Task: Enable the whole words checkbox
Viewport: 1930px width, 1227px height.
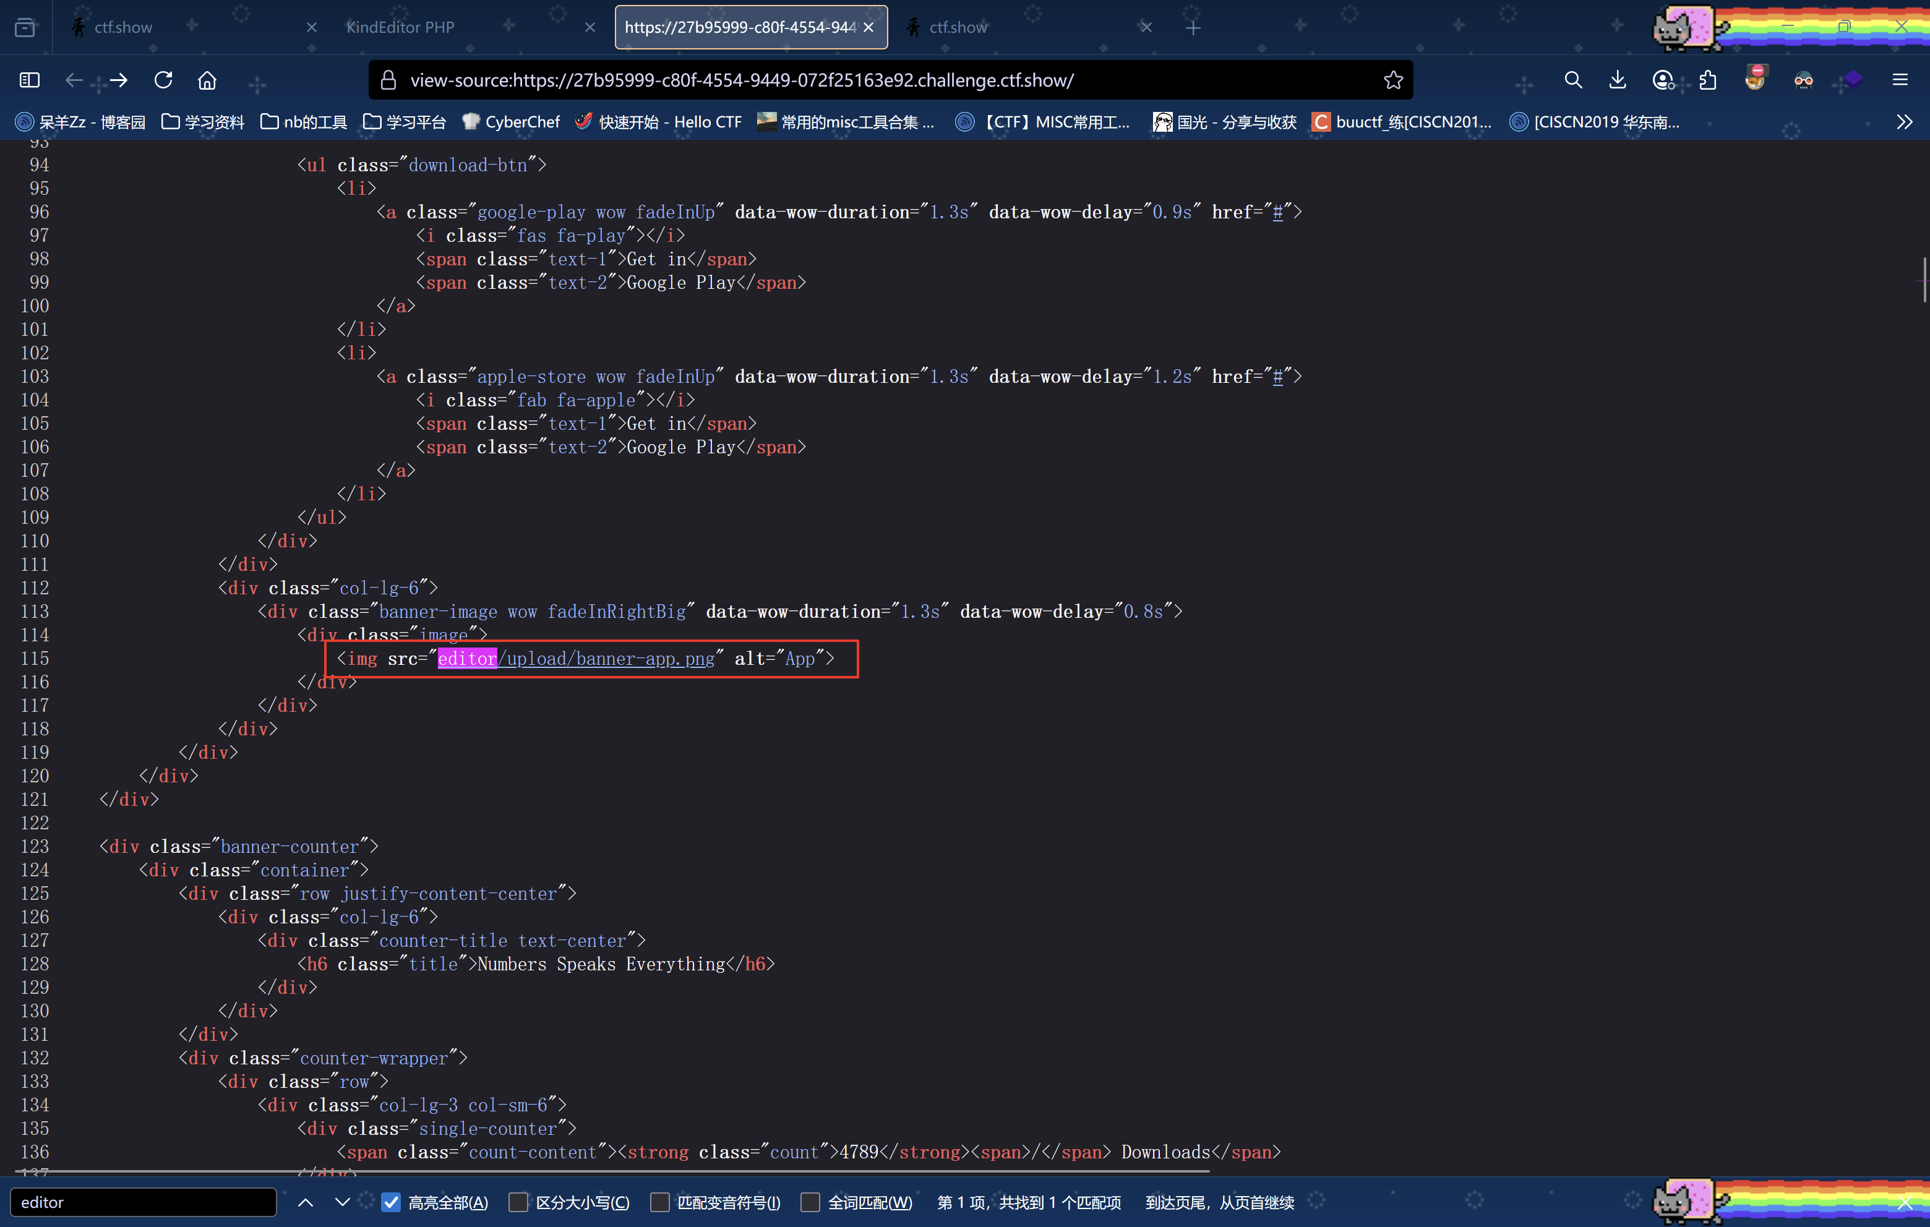Action: [x=810, y=1202]
